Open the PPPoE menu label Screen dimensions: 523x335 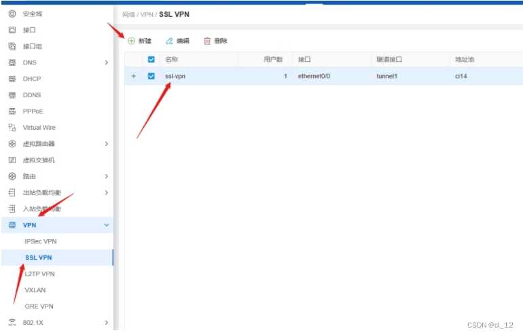coord(33,111)
